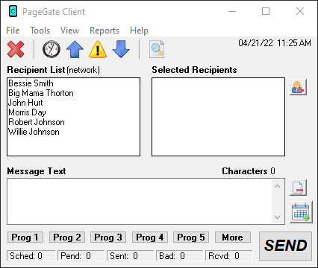This screenshot has height=268, width=318.
Task: Open the View menu
Action: (69, 31)
